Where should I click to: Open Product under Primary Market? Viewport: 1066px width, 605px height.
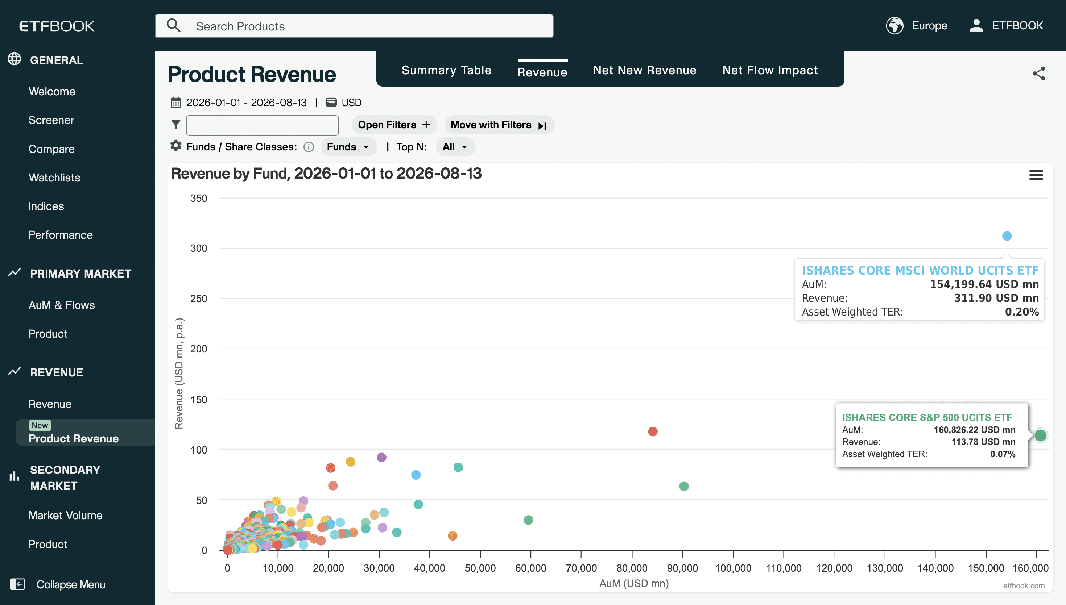tap(48, 334)
